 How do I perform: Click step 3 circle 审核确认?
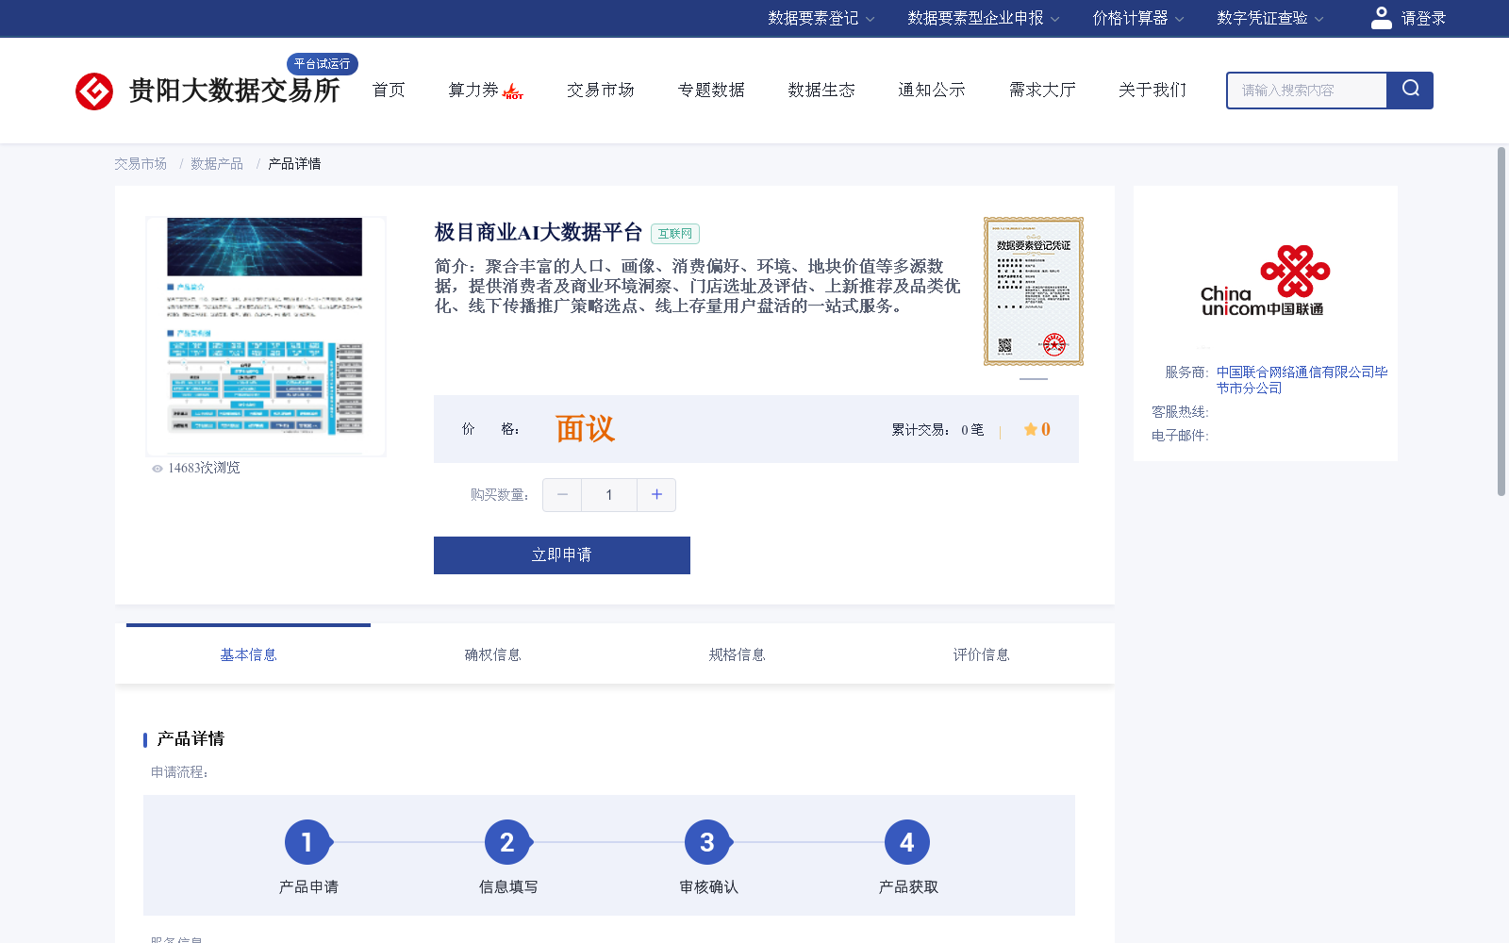coord(707,842)
